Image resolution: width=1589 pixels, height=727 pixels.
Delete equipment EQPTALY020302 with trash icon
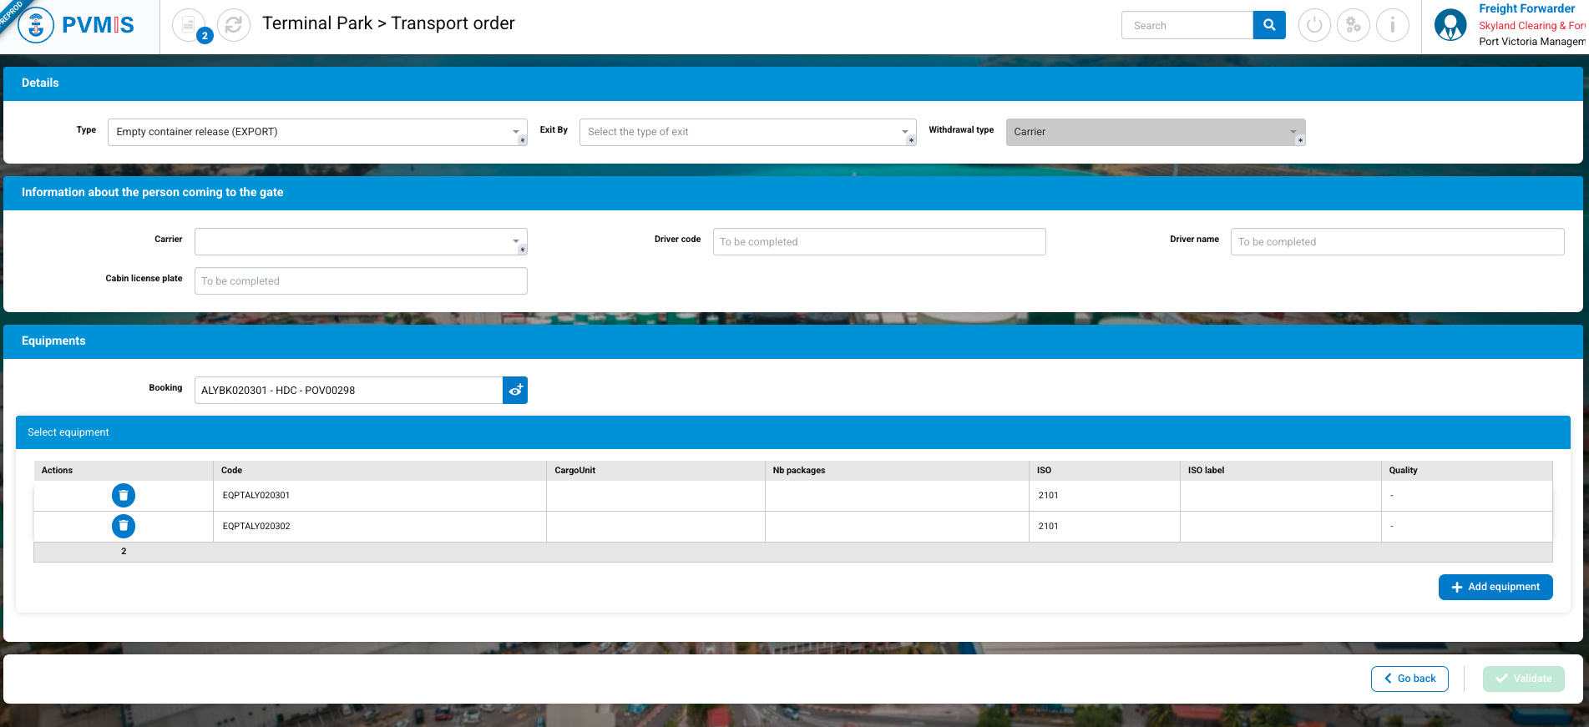124,526
